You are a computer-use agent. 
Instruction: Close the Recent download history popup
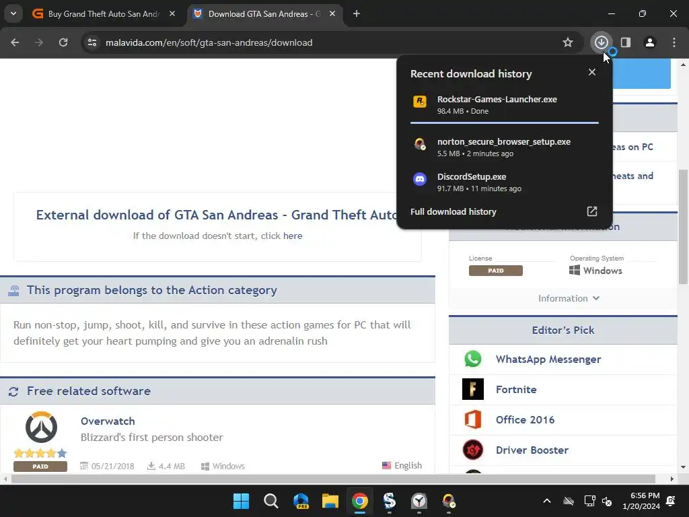(592, 72)
